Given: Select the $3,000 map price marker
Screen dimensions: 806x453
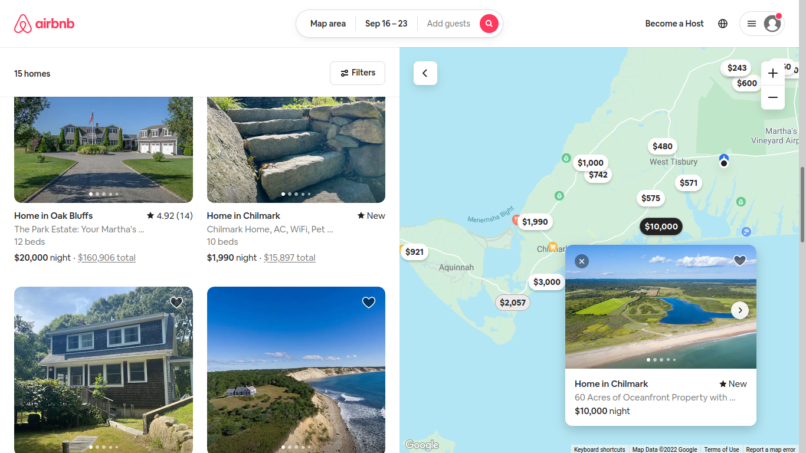Looking at the screenshot, I should [x=547, y=282].
